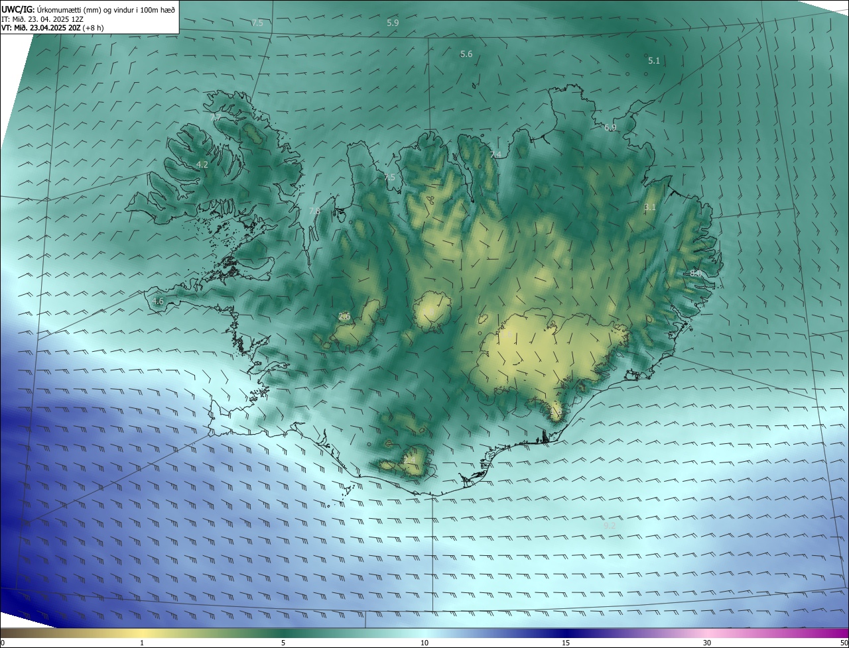Click the 5.9 value label on the map
This screenshot has height=648, width=849.
tap(393, 23)
